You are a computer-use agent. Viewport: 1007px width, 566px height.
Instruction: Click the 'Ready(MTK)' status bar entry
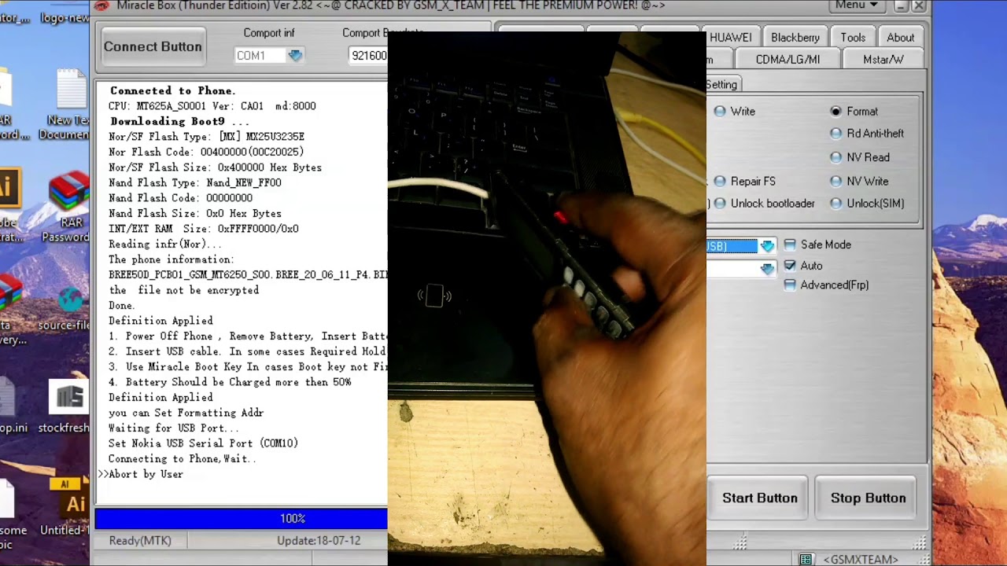pos(140,541)
